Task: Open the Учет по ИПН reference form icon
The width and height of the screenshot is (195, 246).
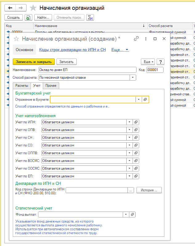Action: click(x=136, y=122)
